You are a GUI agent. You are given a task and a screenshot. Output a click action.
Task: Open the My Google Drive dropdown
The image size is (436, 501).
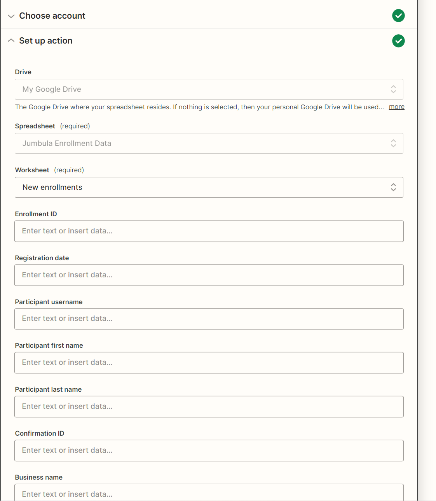209,89
